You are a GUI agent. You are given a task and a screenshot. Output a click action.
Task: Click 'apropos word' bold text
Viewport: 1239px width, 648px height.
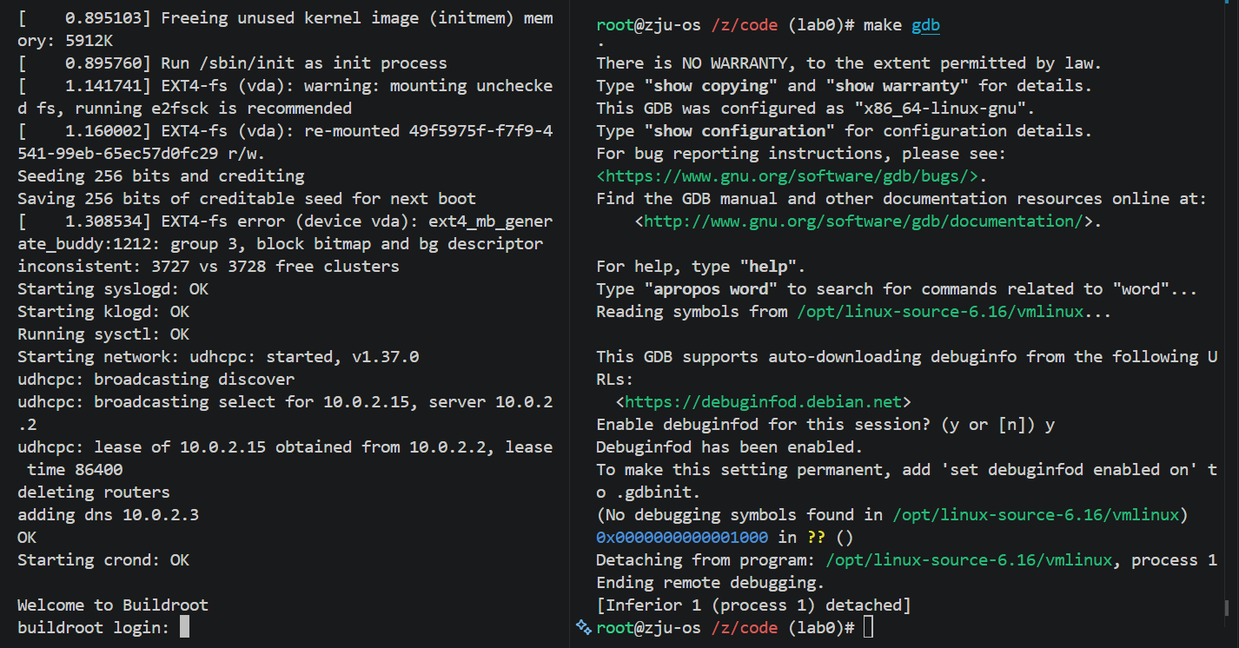point(711,289)
